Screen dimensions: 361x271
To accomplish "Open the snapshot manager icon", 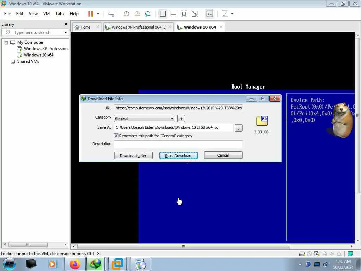I will [148, 14].
